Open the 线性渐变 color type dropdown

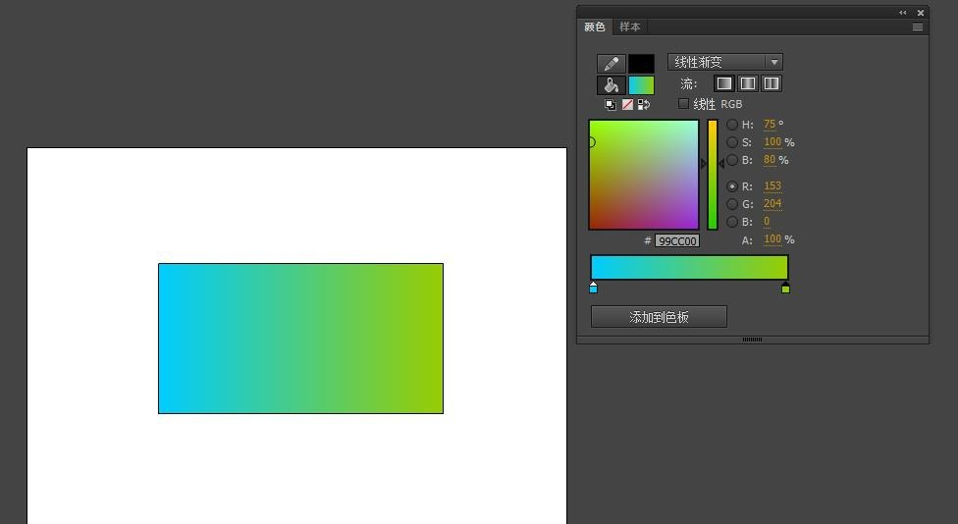click(x=725, y=62)
